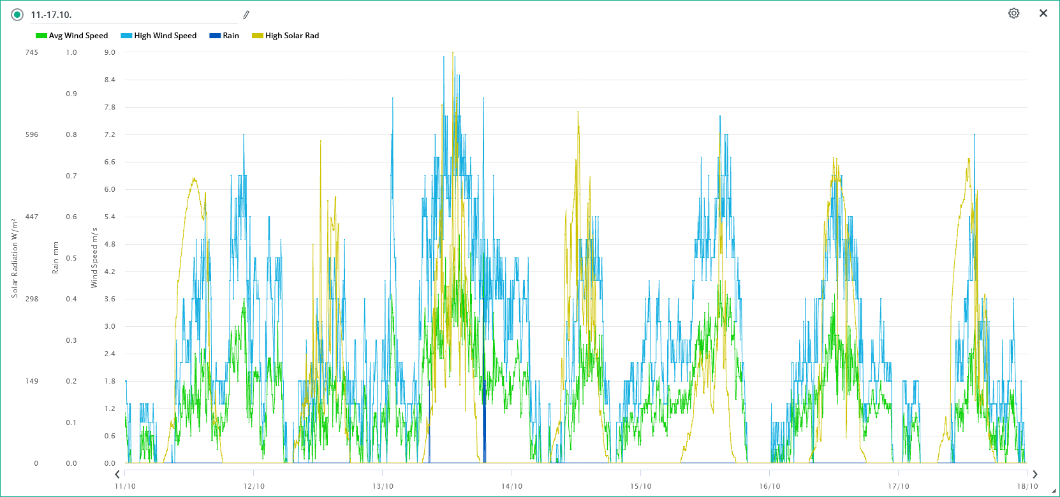Click the Solar Radiation W/m² axis title
This screenshot has height=497, width=1060.
click(x=14, y=257)
